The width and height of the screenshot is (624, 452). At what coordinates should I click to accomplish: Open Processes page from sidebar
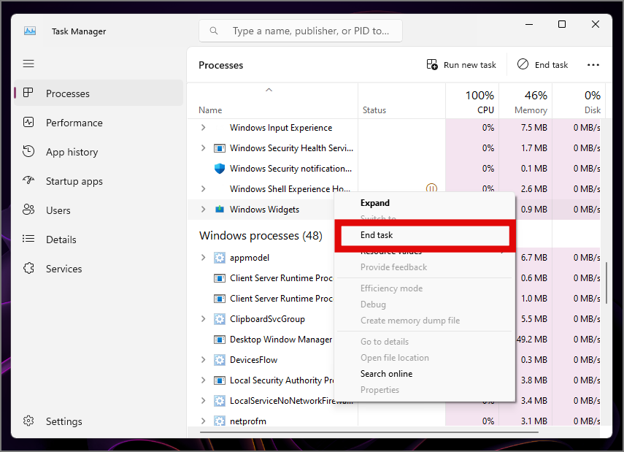99,93
